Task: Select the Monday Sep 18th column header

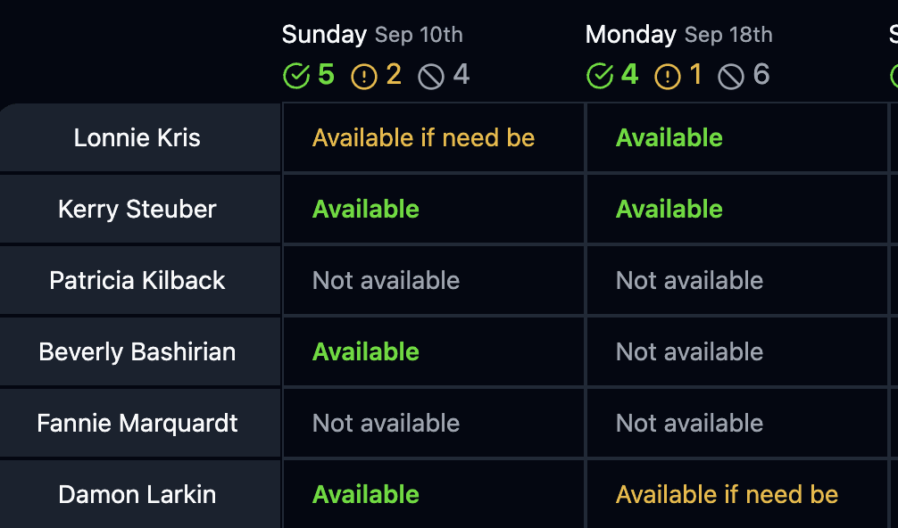Action: click(678, 35)
